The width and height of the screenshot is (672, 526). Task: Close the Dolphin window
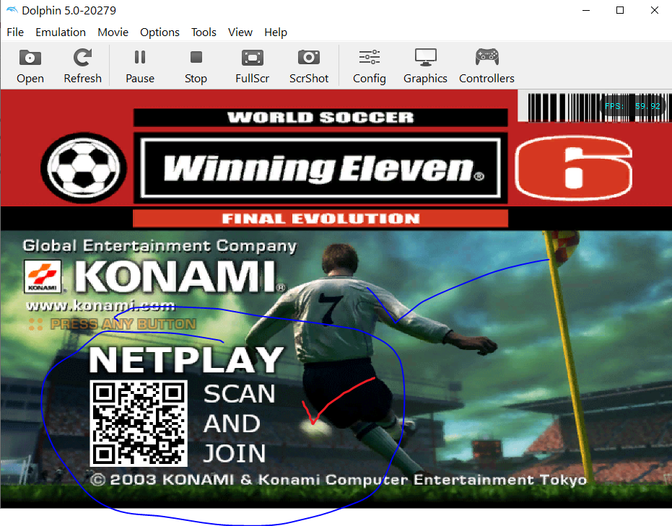pyautogui.click(x=655, y=10)
